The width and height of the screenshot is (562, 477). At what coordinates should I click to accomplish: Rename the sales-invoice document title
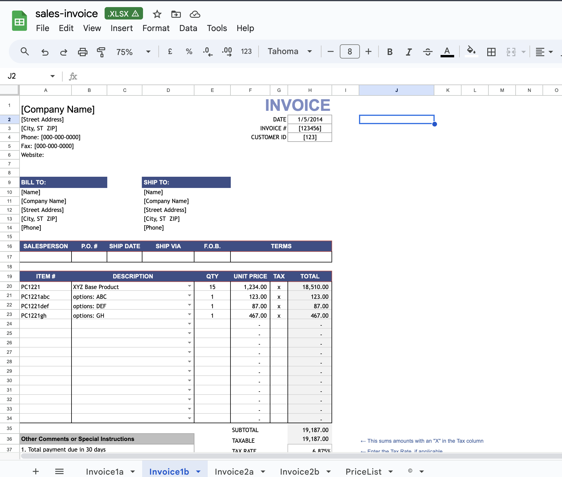[66, 14]
